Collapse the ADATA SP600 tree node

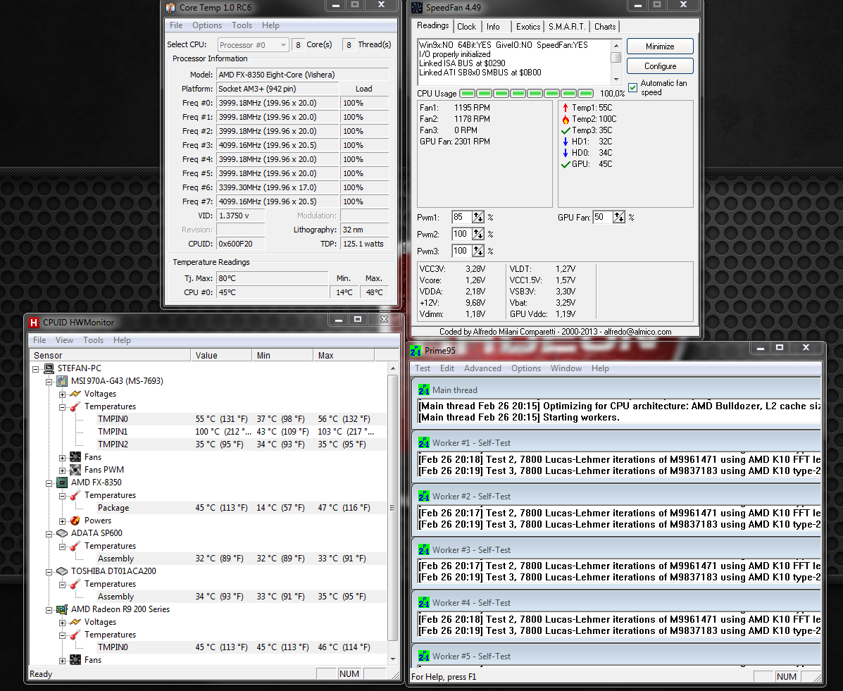coord(49,533)
